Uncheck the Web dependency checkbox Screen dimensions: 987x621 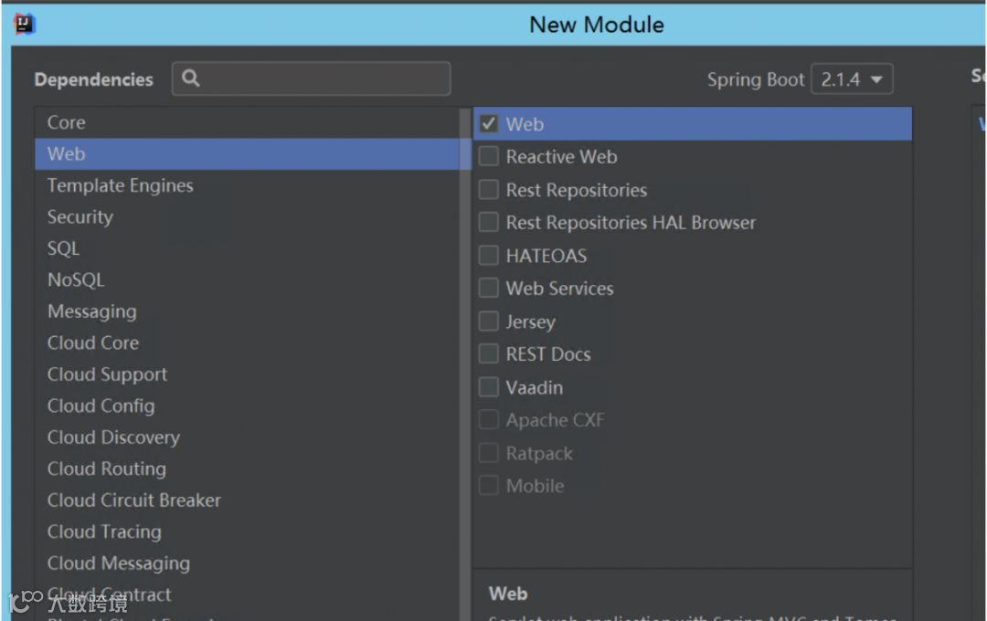pos(488,123)
